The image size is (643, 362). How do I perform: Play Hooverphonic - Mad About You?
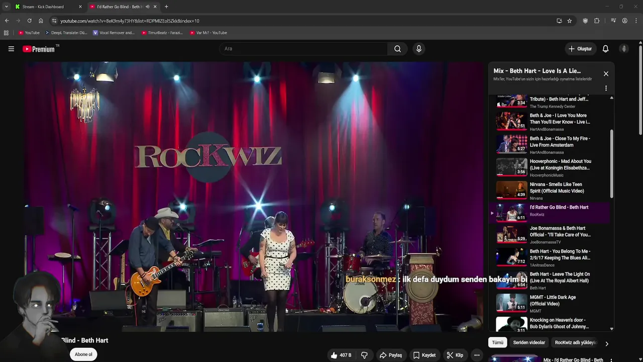[x=549, y=167]
